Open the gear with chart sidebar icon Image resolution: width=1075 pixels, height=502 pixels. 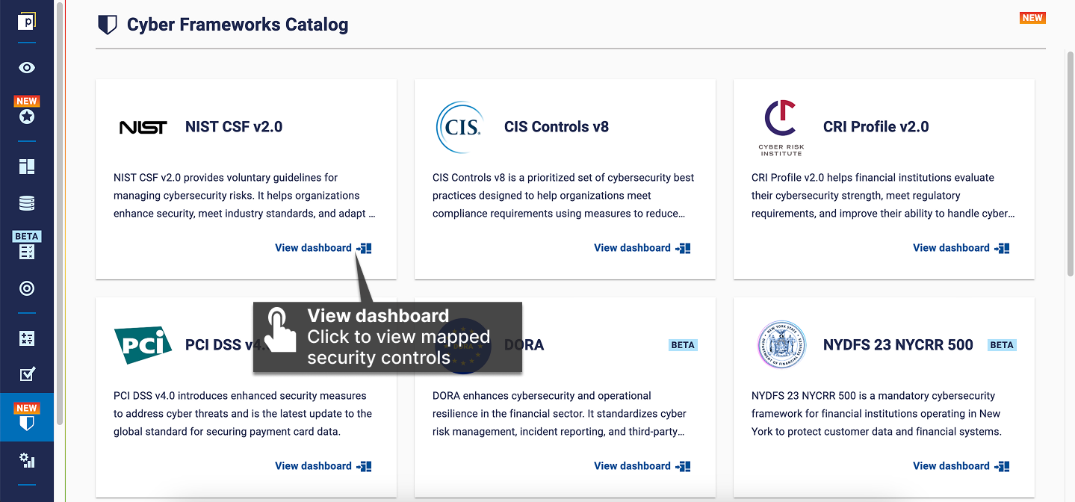click(x=27, y=460)
